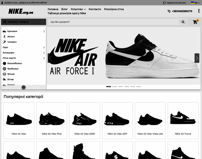202x159 pixels.
Task: Open the Клієнтам dropdown menu
Action: click(78, 9)
